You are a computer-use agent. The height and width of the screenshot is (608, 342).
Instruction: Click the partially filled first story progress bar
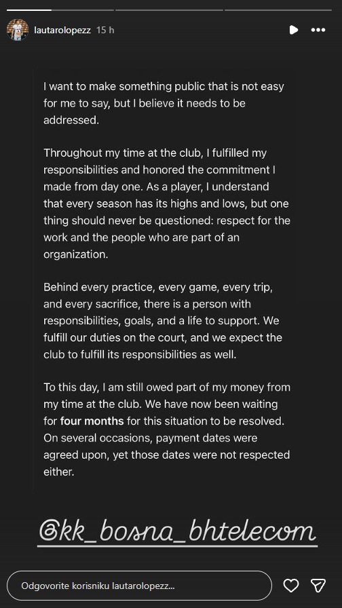point(60,10)
